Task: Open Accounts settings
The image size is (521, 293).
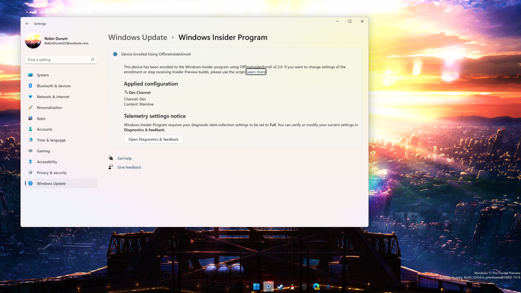Action: (61, 129)
